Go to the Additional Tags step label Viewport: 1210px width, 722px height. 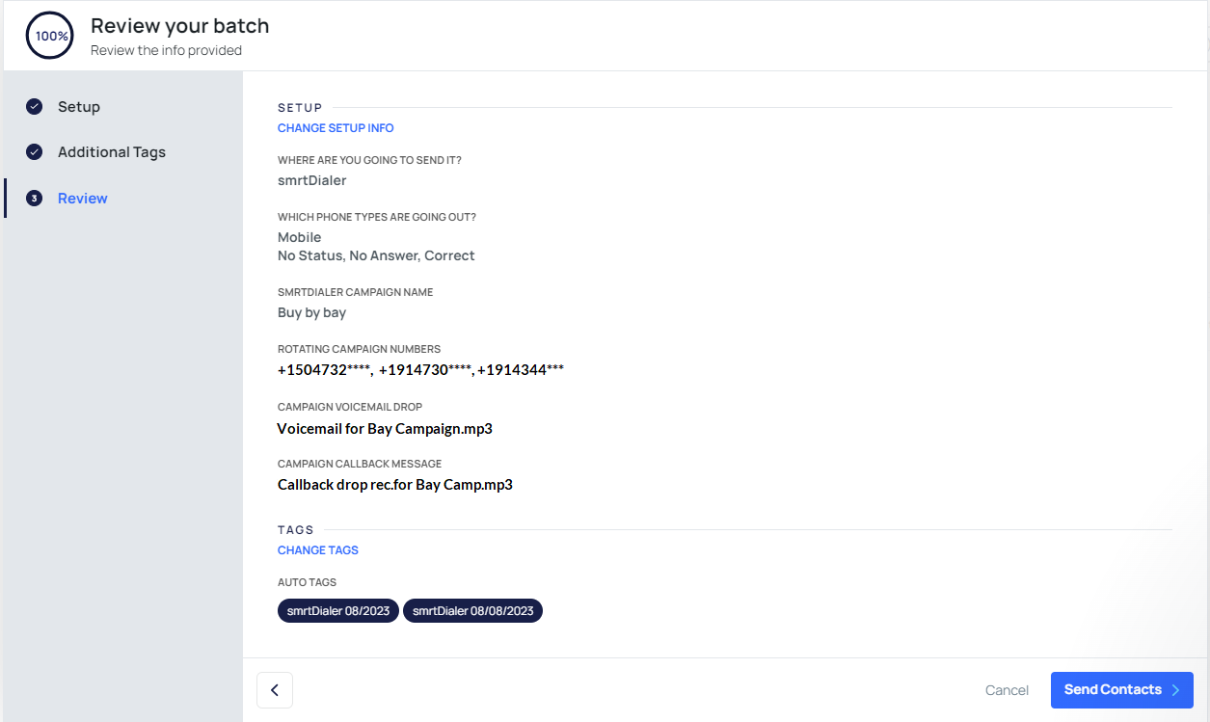tap(112, 152)
